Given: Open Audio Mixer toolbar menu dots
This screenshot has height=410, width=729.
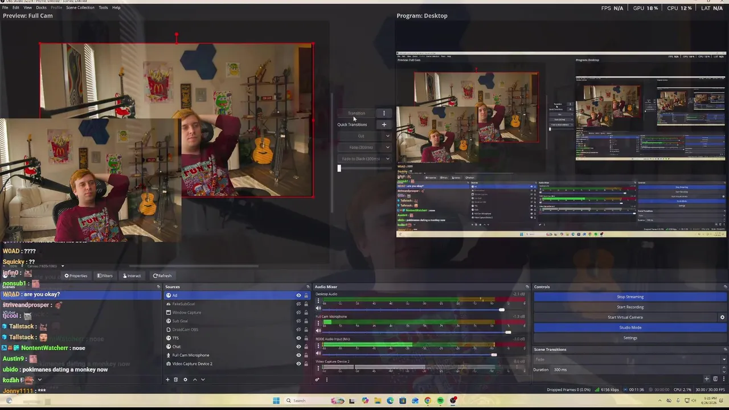Looking at the screenshot, I should [x=326, y=379].
